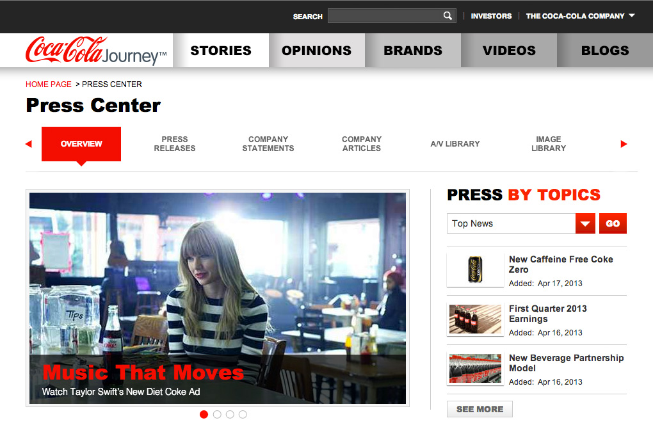Click the See More button
This screenshot has height=434, width=653.
[x=480, y=409]
